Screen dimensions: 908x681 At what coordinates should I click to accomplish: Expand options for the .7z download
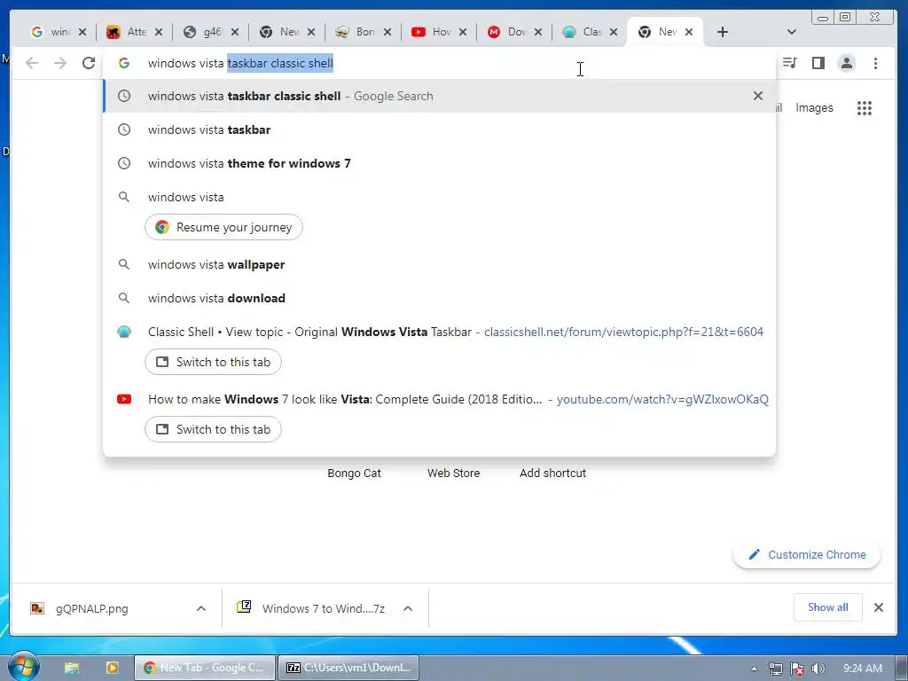click(408, 608)
